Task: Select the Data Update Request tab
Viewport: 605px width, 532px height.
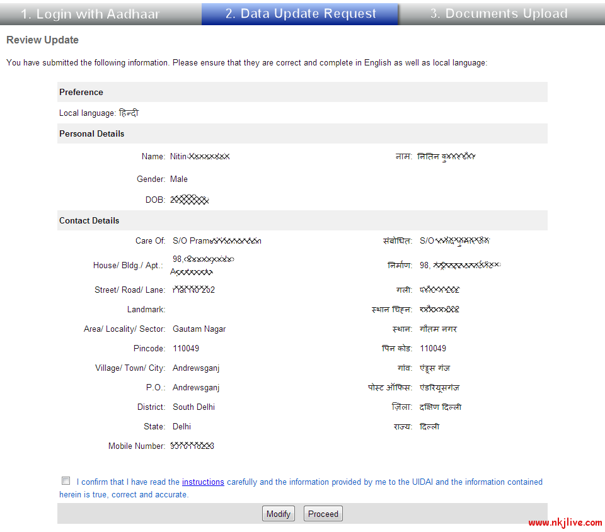Action: 300,14
